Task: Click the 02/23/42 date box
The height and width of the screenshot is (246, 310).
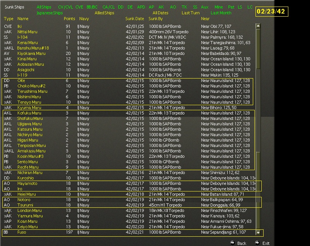Action: click(x=272, y=12)
